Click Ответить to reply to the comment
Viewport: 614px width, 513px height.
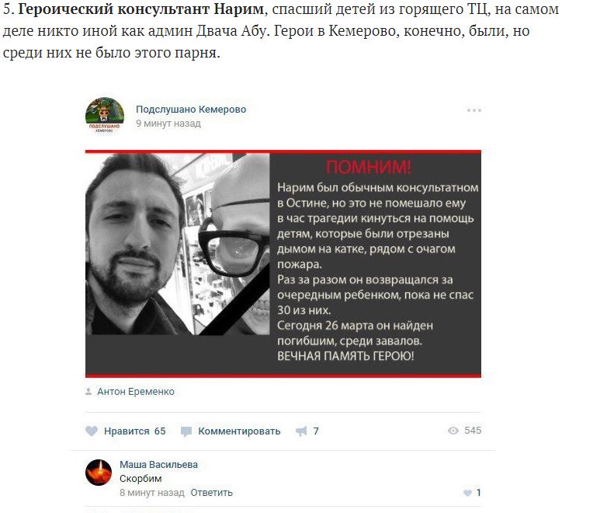click(211, 493)
